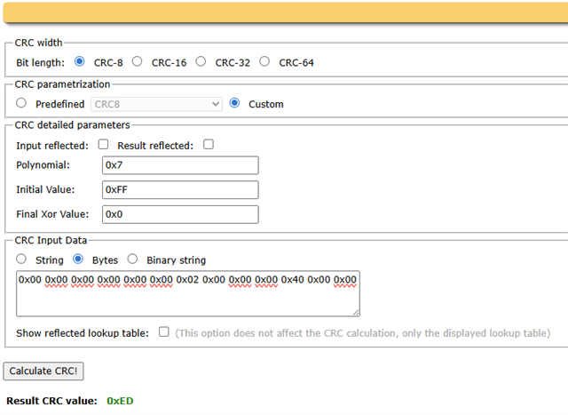Select the Binary string radio
The width and height of the screenshot is (568, 415).
point(132,259)
